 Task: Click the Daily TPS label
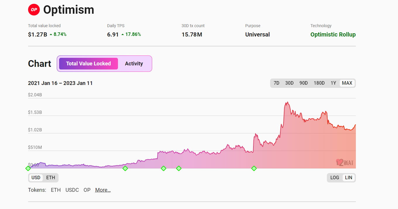pyautogui.click(x=116, y=26)
